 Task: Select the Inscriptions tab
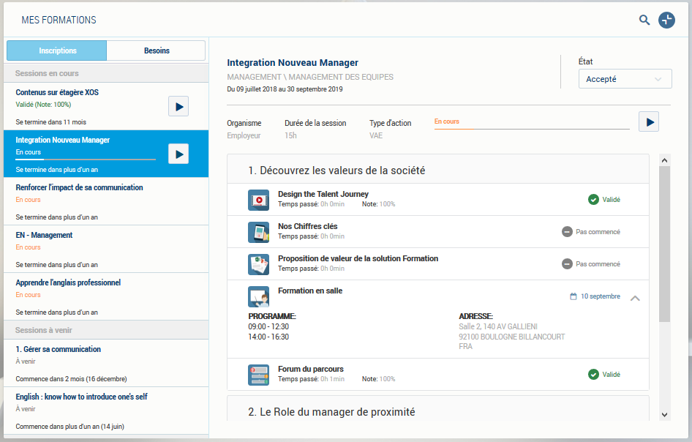[x=56, y=50]
